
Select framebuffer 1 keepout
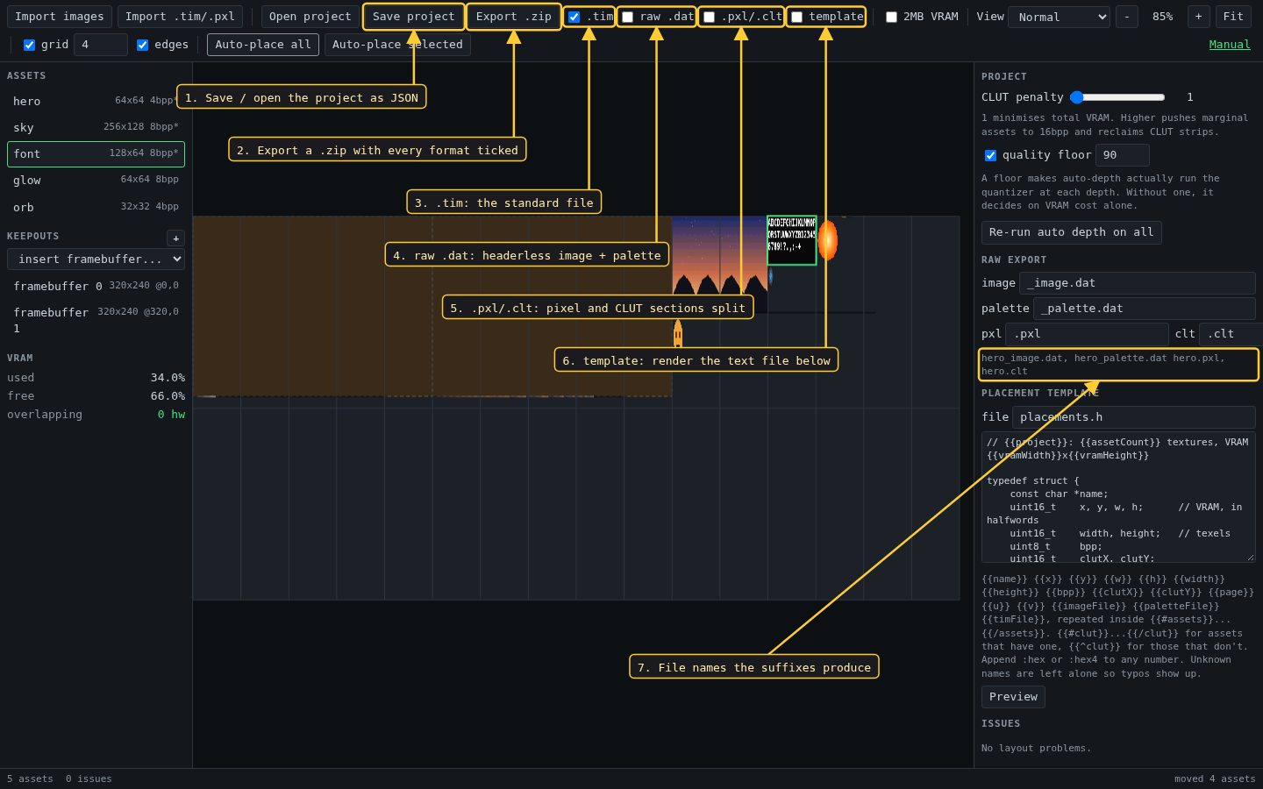pos(96,320)
